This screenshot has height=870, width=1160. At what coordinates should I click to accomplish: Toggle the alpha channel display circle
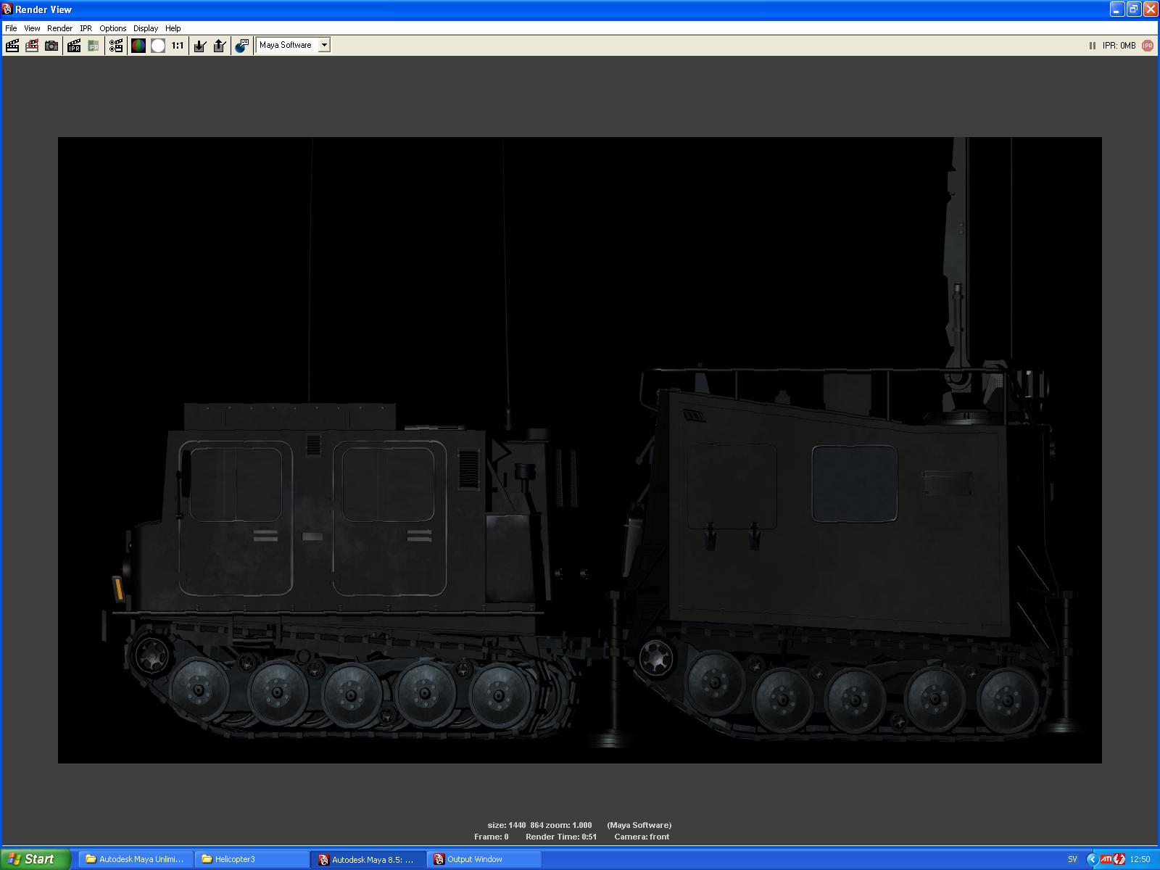pos(158,46)
